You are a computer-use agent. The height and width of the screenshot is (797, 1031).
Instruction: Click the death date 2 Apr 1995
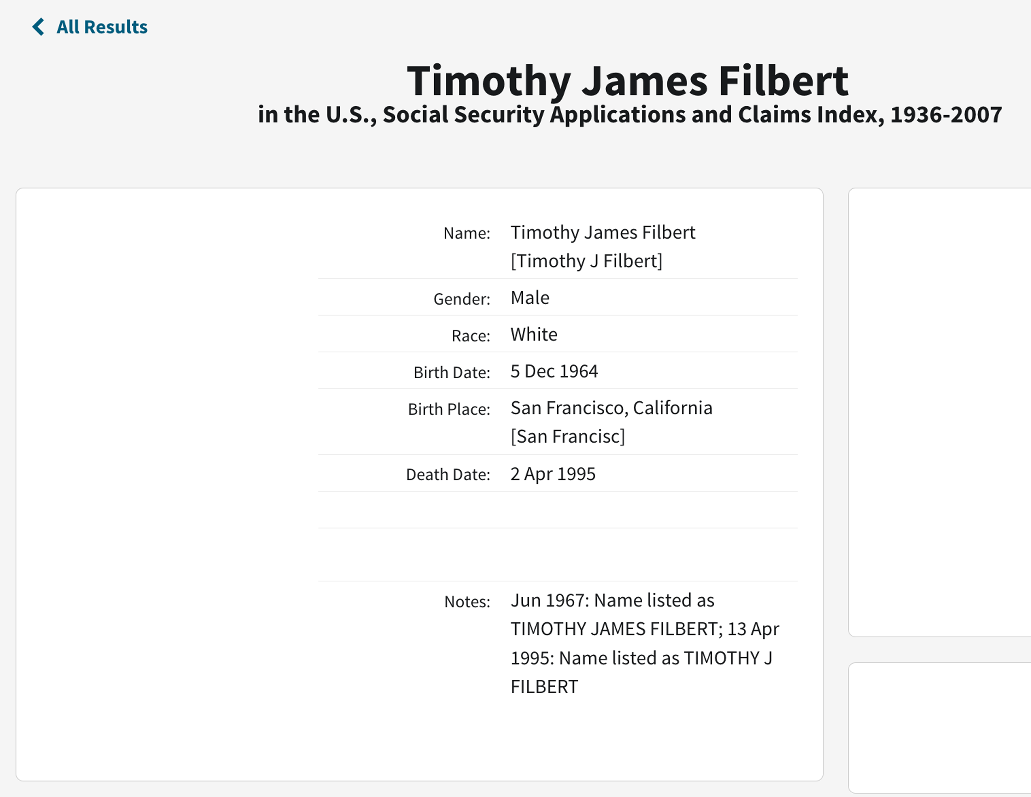[553, 474]
